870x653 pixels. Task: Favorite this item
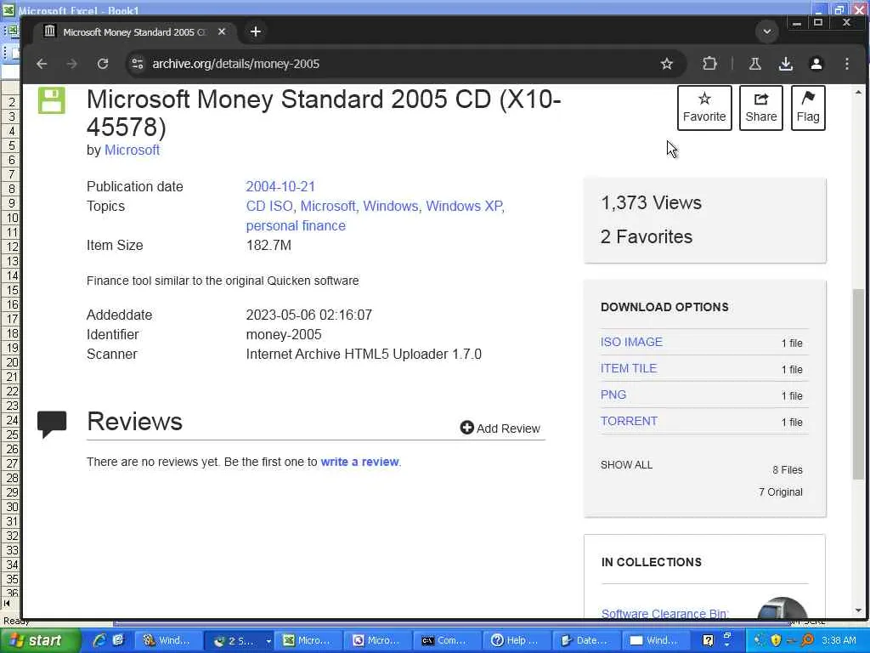[704, 108]
